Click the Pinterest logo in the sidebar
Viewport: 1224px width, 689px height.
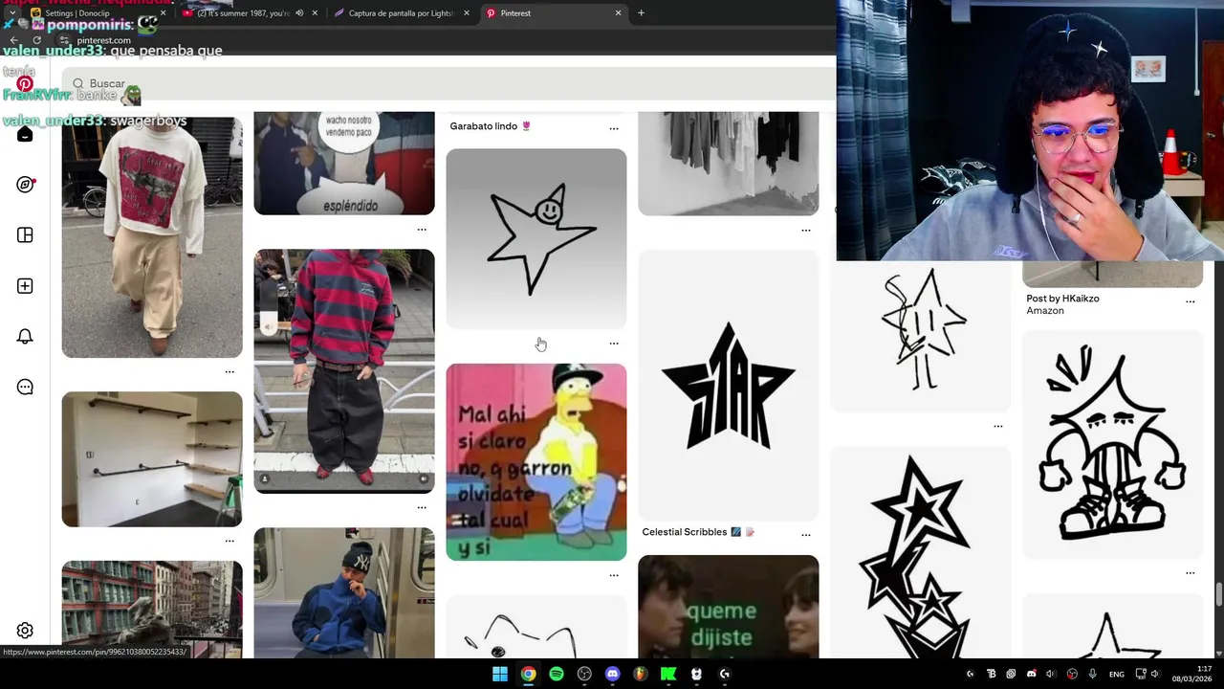click(x=25, y=84)
